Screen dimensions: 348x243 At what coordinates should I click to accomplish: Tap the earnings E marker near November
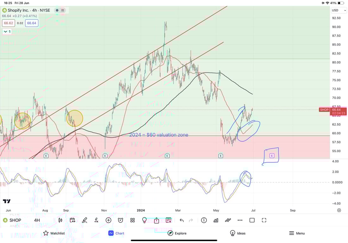coord(105,156)
